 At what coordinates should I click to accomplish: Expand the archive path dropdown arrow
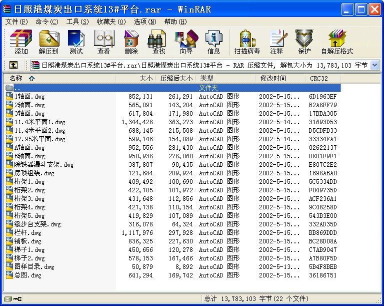[x=374, y=65]
